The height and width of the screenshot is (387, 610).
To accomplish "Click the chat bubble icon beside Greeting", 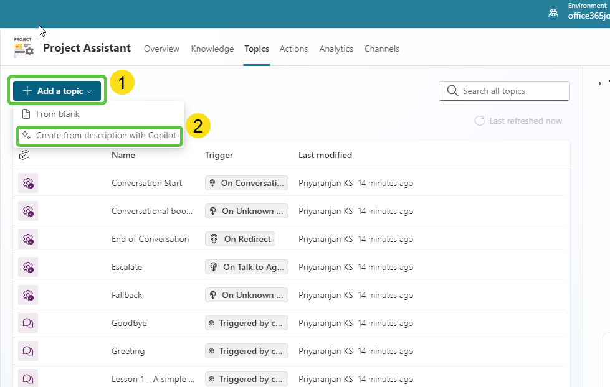I will point(27,351).
